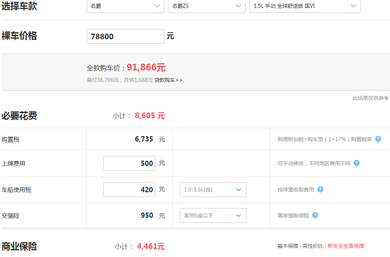Open the 贷款购车>> link

click(168, 80)
